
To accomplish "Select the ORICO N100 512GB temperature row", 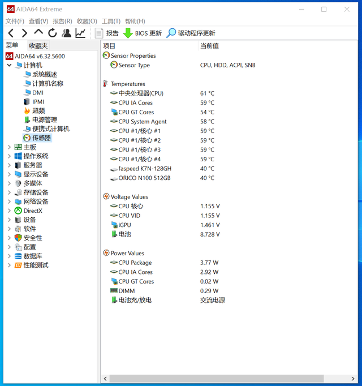I will [229, 178].
